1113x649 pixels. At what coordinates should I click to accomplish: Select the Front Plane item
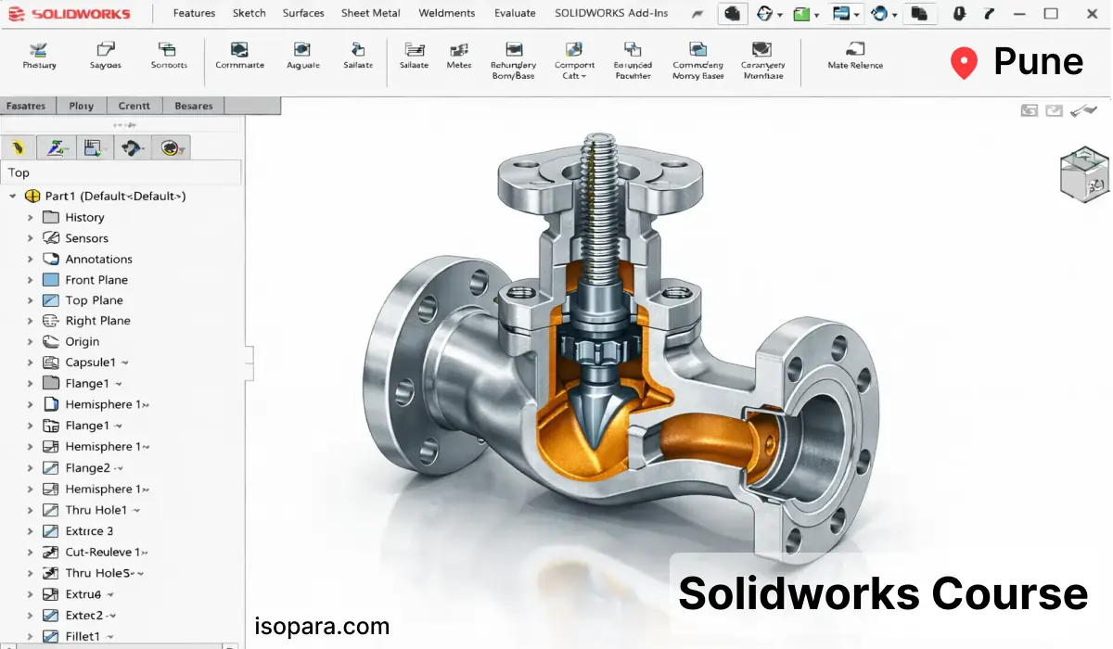pyautogui.click(x=96, y=280)
